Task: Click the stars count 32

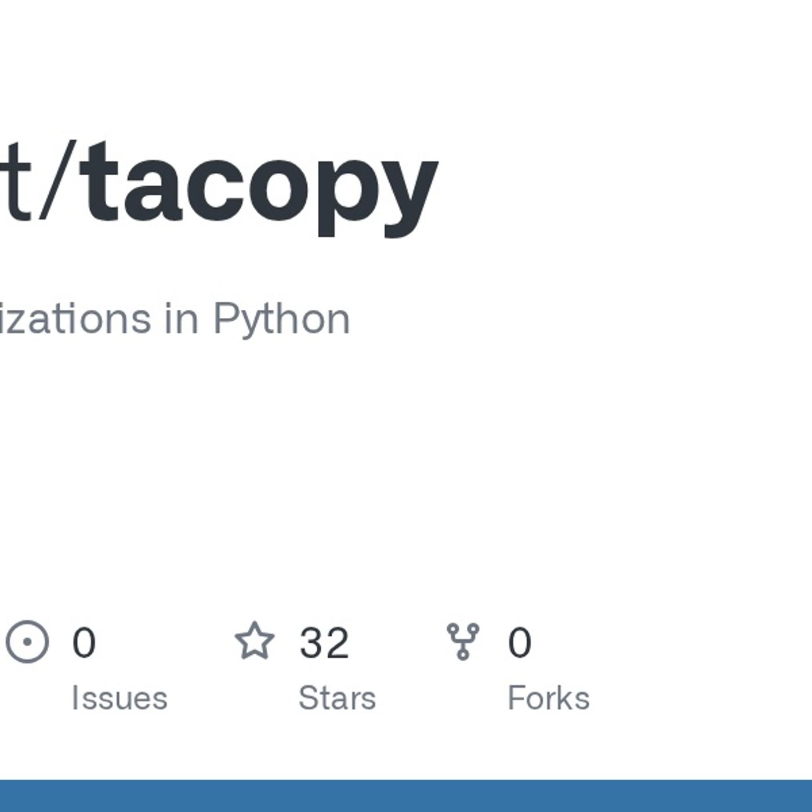Action: (x=324, y=643)
